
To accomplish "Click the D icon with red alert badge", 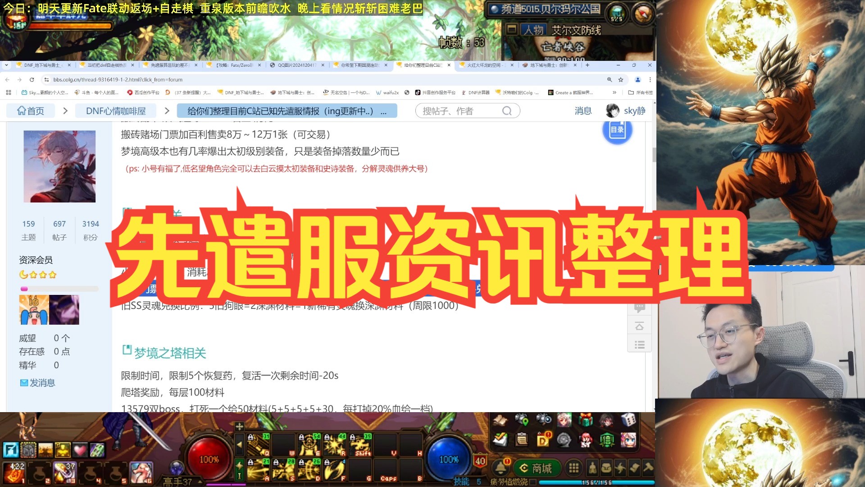I will click(x=543, y=439).
